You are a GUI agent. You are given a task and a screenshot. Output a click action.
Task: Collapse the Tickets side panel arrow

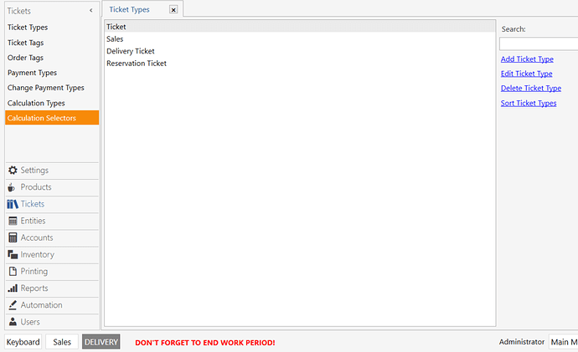pyautogui.click(x=91, y=11)
